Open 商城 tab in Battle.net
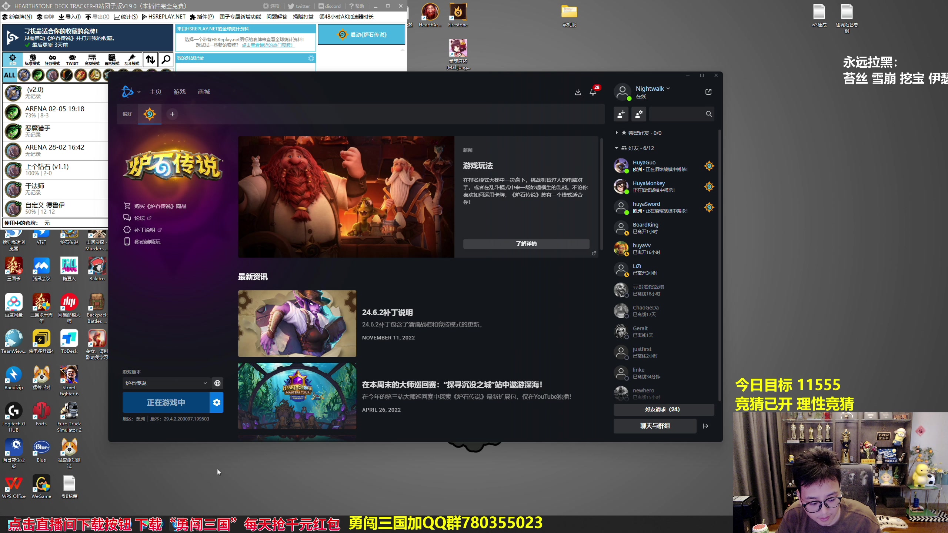This screenshot has width=948, height=533. 204,92
